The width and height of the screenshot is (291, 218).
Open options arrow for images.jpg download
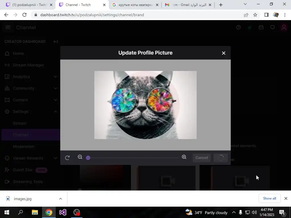[61, 199]
